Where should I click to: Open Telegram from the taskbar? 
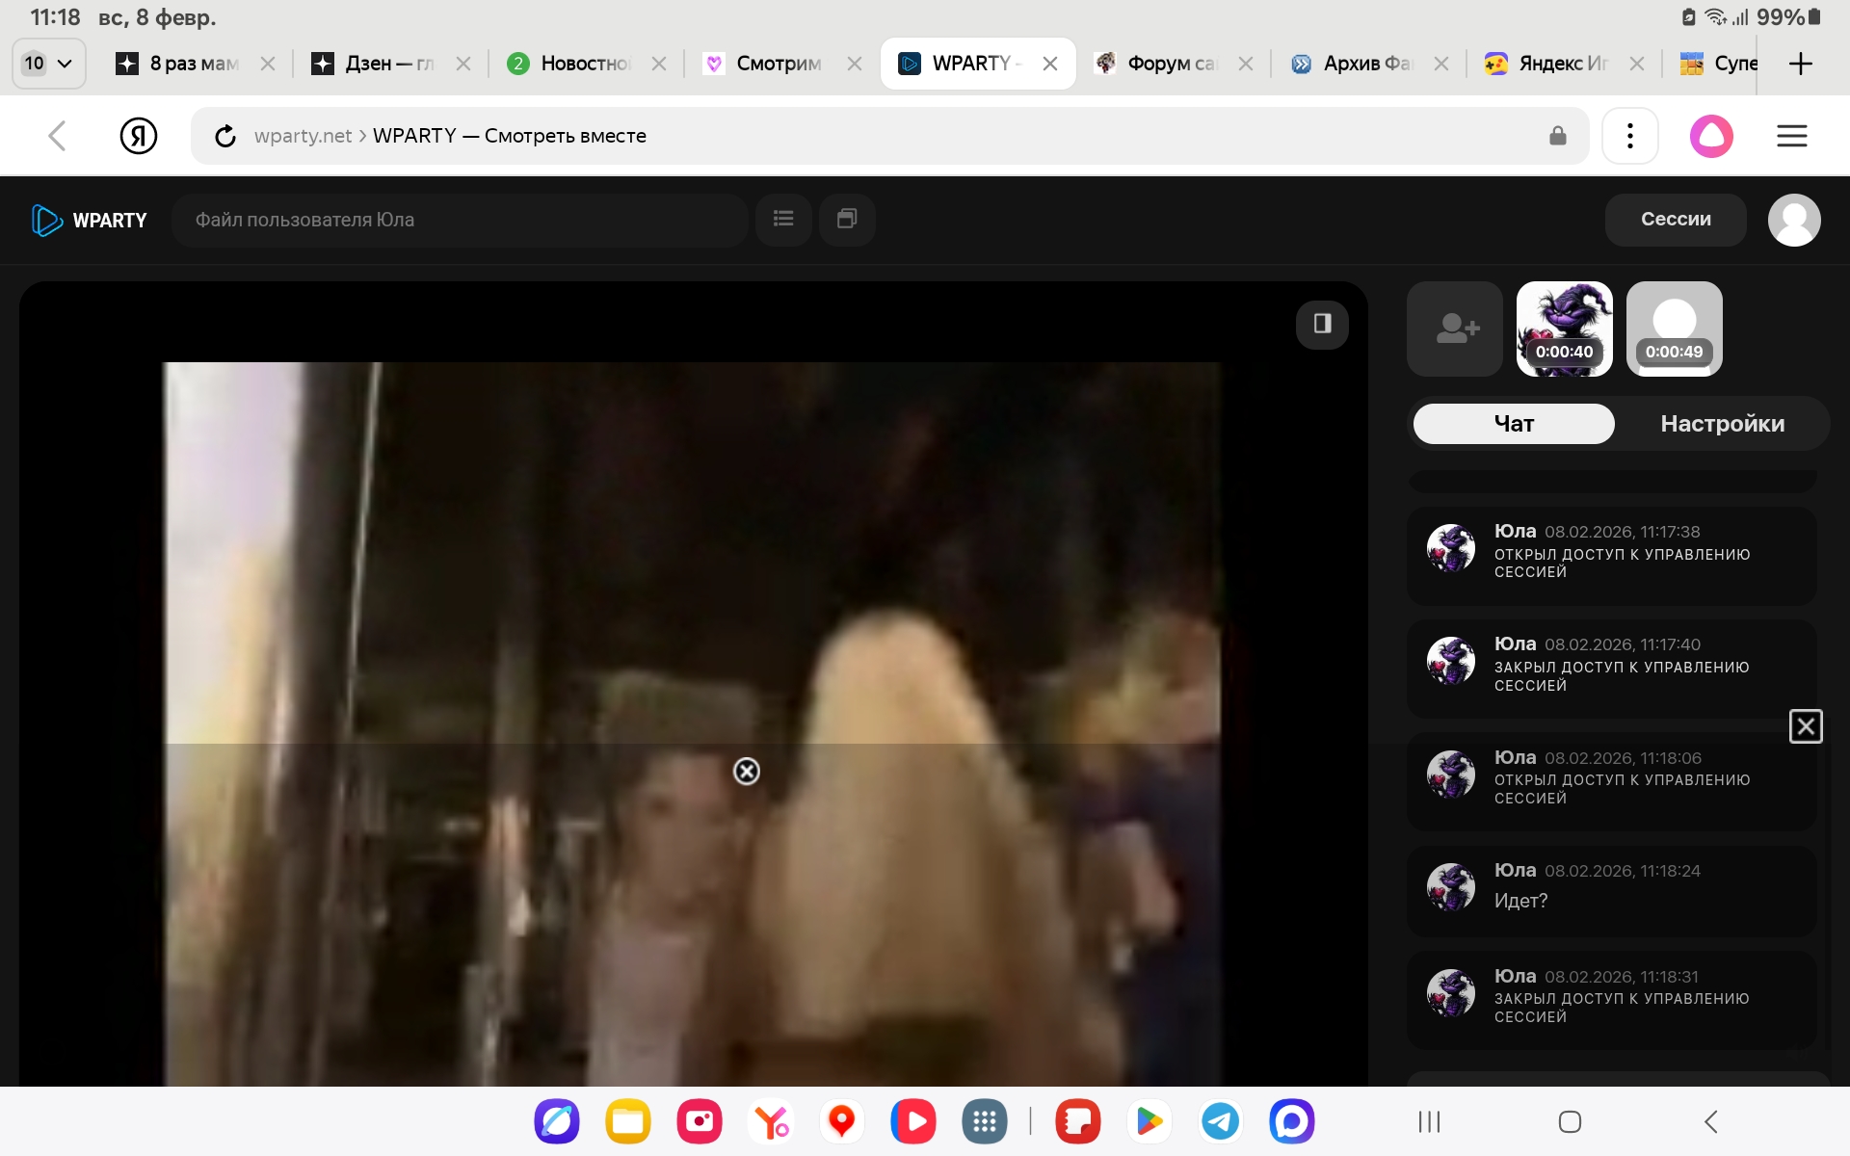(x=1220, y=1121)
